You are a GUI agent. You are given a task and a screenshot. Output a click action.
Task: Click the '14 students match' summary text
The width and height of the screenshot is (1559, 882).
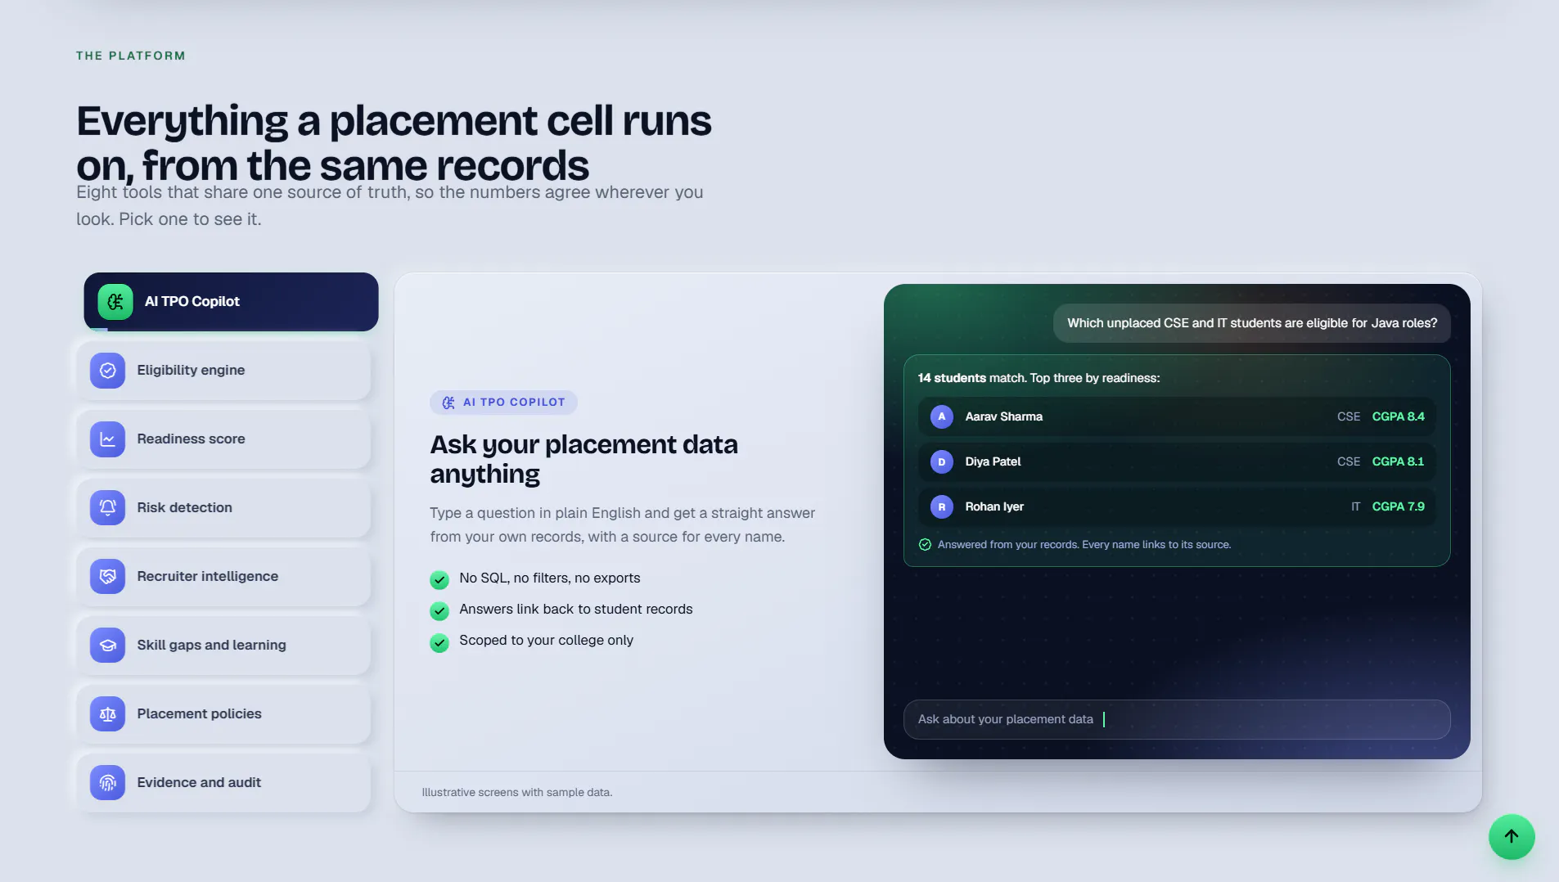(1039, 378)
